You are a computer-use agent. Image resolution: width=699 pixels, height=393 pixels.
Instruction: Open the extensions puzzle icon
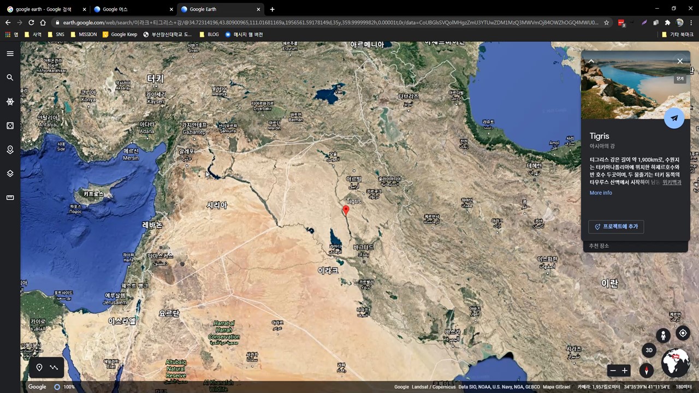pos(667,22)
